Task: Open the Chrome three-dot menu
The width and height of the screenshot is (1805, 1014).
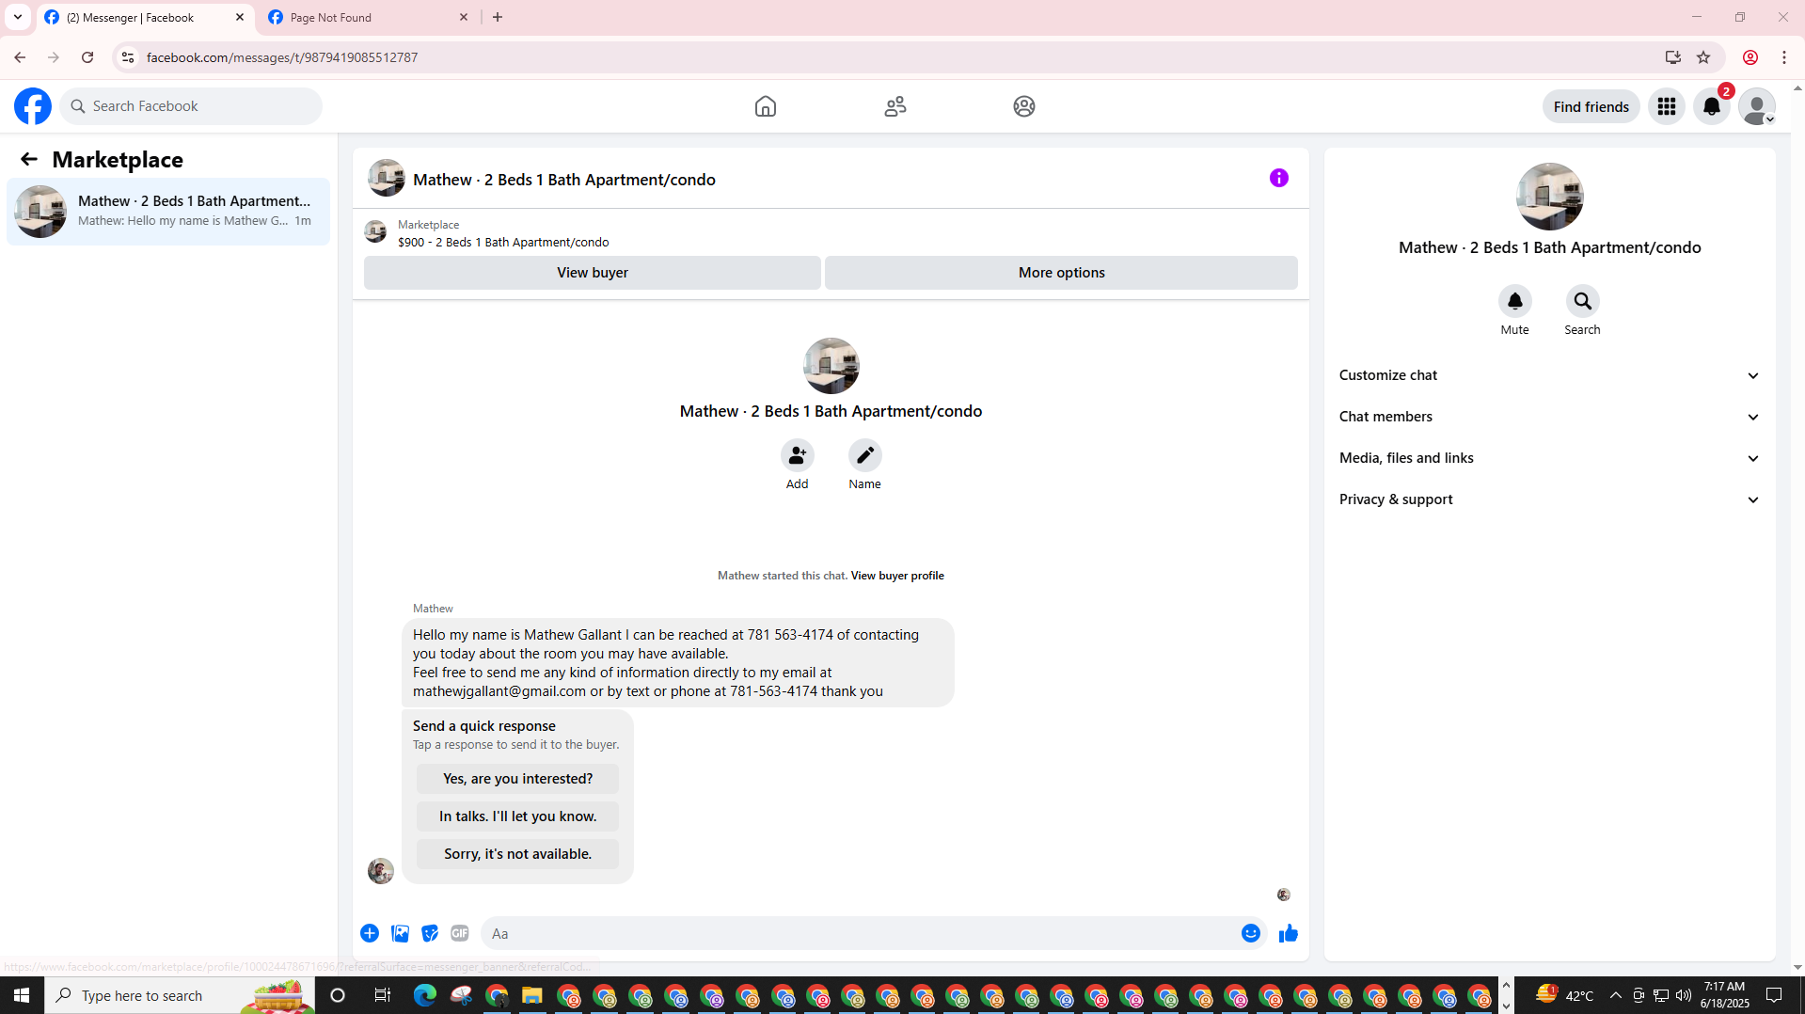Action: pos(1784,57)
